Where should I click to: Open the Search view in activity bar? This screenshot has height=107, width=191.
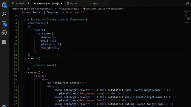coord(4,14)
